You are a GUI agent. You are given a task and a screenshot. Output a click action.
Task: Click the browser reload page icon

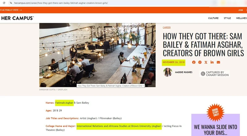coord(4,3)
